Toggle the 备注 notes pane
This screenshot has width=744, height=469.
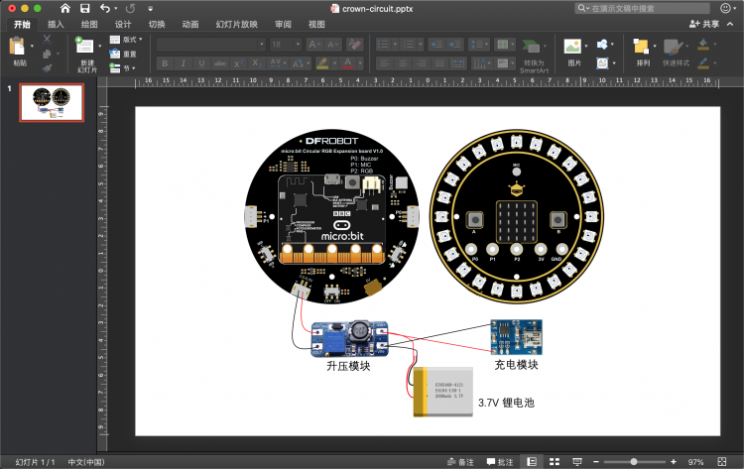[460, 462]
